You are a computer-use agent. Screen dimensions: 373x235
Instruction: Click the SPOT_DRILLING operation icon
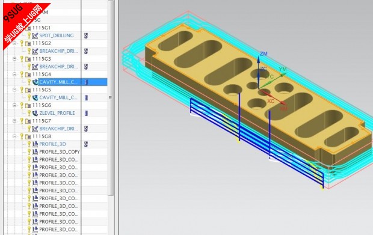click(35, 35)
